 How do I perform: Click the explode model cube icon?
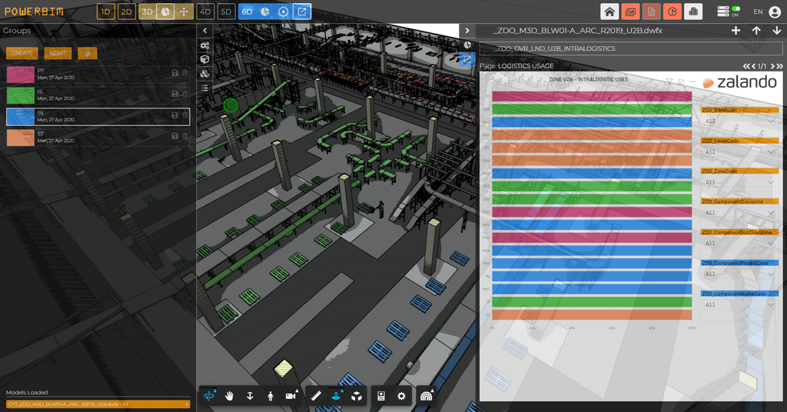[357, 396]
